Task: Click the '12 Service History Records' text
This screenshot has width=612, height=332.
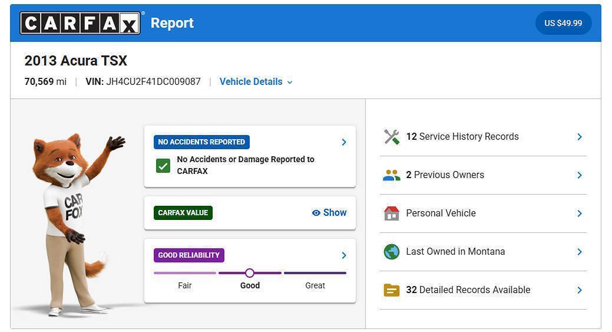Action: (x=462, y=137)
